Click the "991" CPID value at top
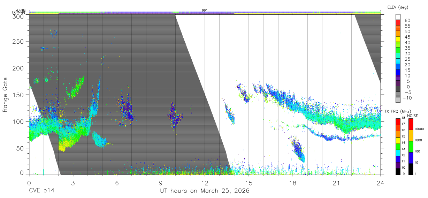Screen dimensions: 428x198 (205, 10)
